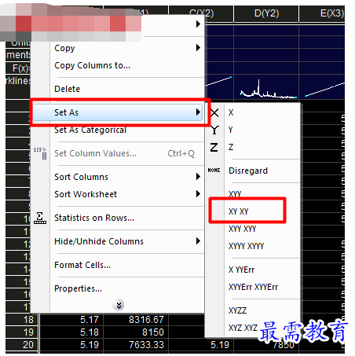Click cell with value 5.18
The height and width of the screenshot is (356, 355).
71,332
